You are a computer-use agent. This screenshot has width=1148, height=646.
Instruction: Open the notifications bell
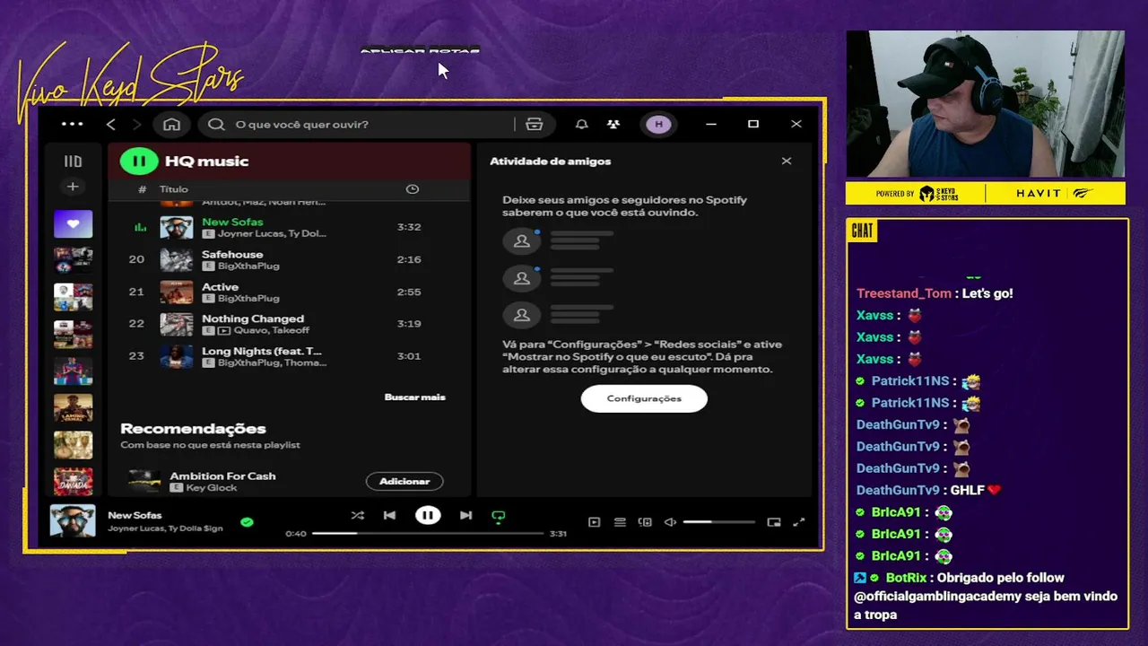[x=582, y=124]
